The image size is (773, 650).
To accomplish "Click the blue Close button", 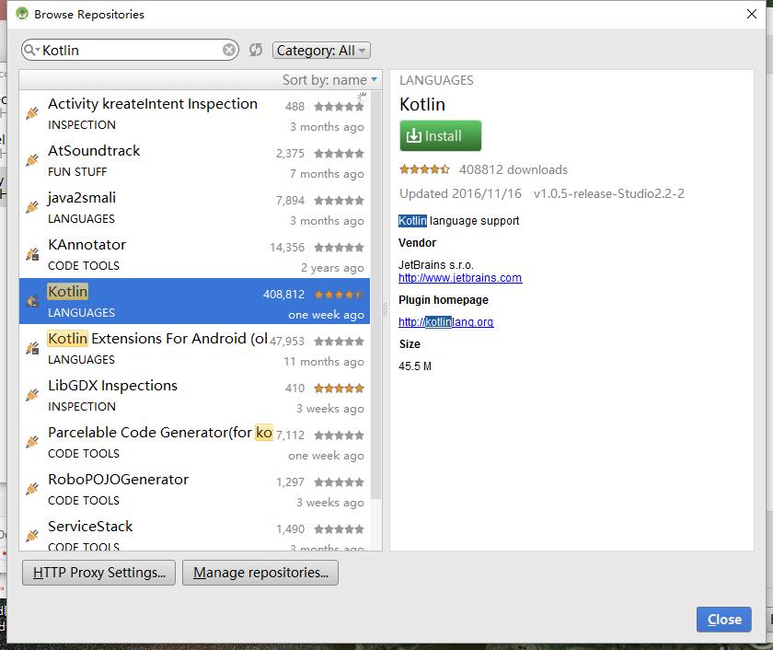I will [x=723, y=620].
